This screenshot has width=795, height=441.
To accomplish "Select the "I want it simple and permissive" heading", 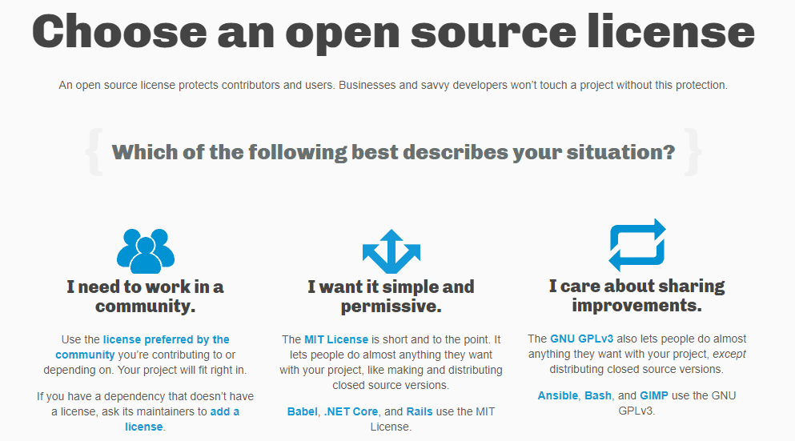I will (x=391, y=296).
